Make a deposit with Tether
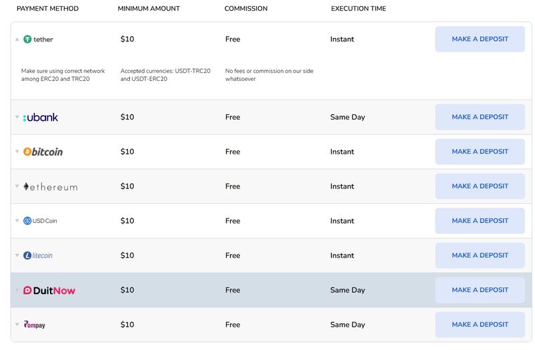 pos(479,39)
